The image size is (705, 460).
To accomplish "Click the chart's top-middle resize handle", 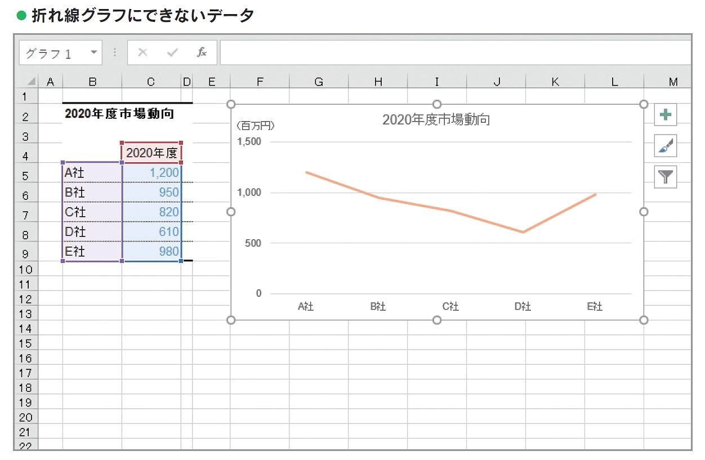I will (x=437, y=104).
